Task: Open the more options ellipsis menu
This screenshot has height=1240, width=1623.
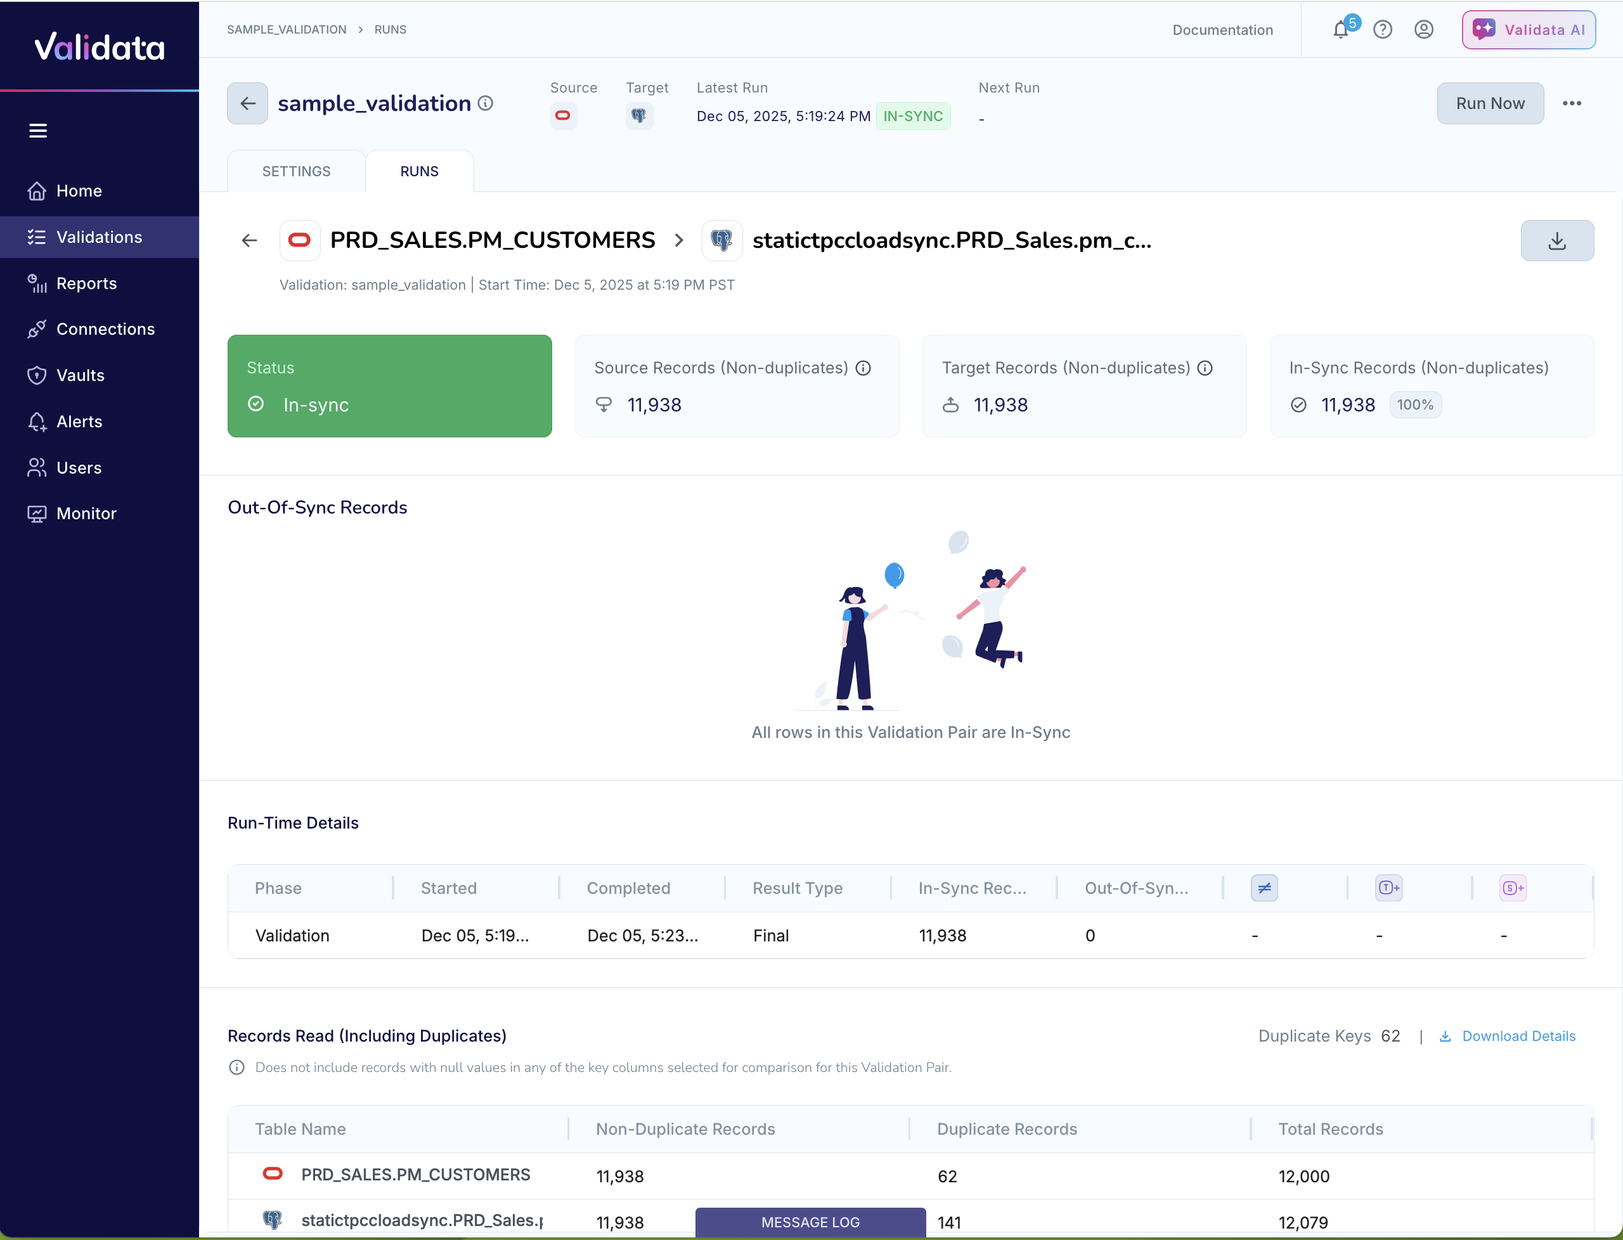Action: pos(1573,103)
